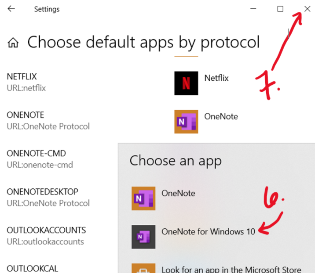
Task: Choose the OneNote for Windows 10 icon
Action: [143, 237]
